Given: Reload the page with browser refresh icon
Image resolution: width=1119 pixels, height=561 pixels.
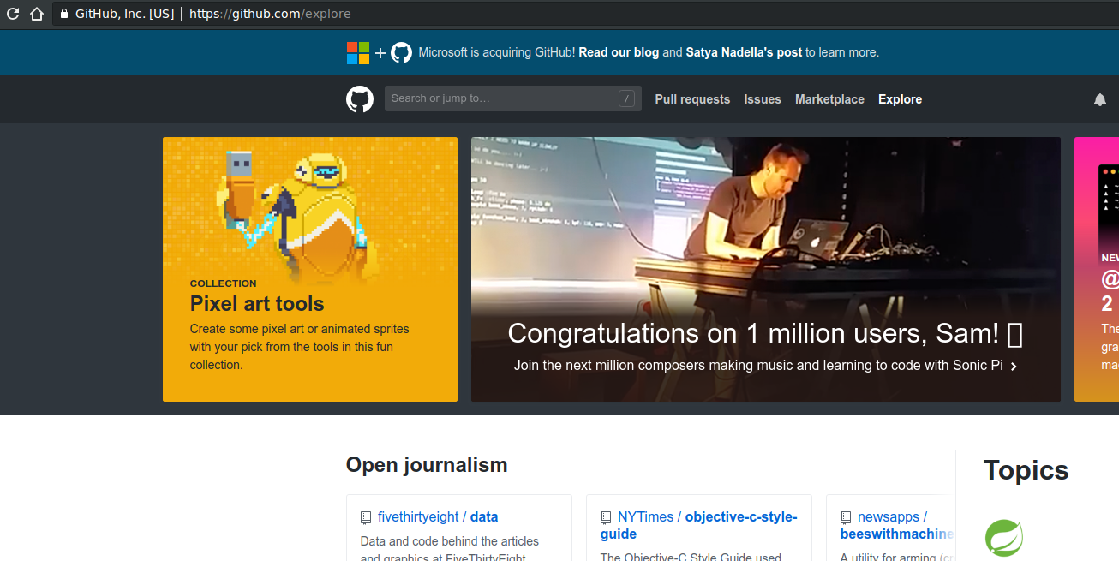Looking at the screenshot, I should 13,14.
